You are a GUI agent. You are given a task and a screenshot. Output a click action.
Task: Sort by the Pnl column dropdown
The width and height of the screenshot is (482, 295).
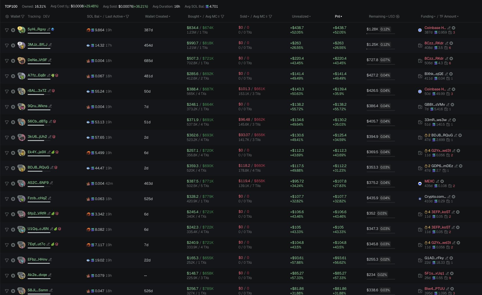(x=338, y=16)
